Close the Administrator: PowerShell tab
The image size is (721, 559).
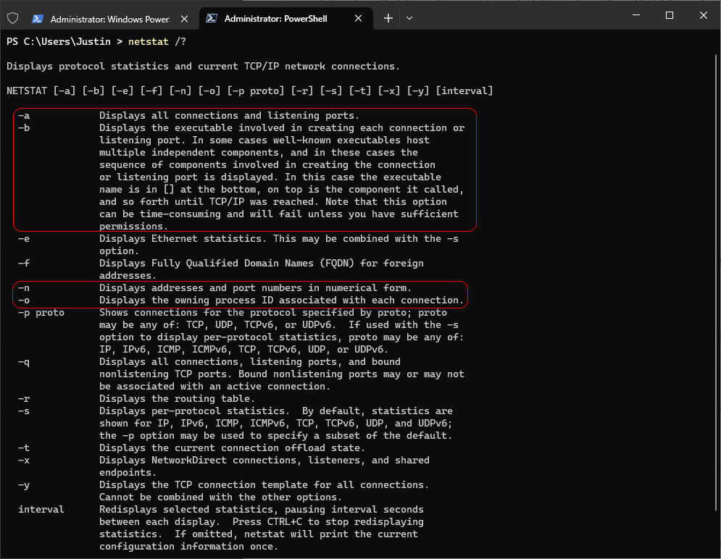(x=358, y=18)
